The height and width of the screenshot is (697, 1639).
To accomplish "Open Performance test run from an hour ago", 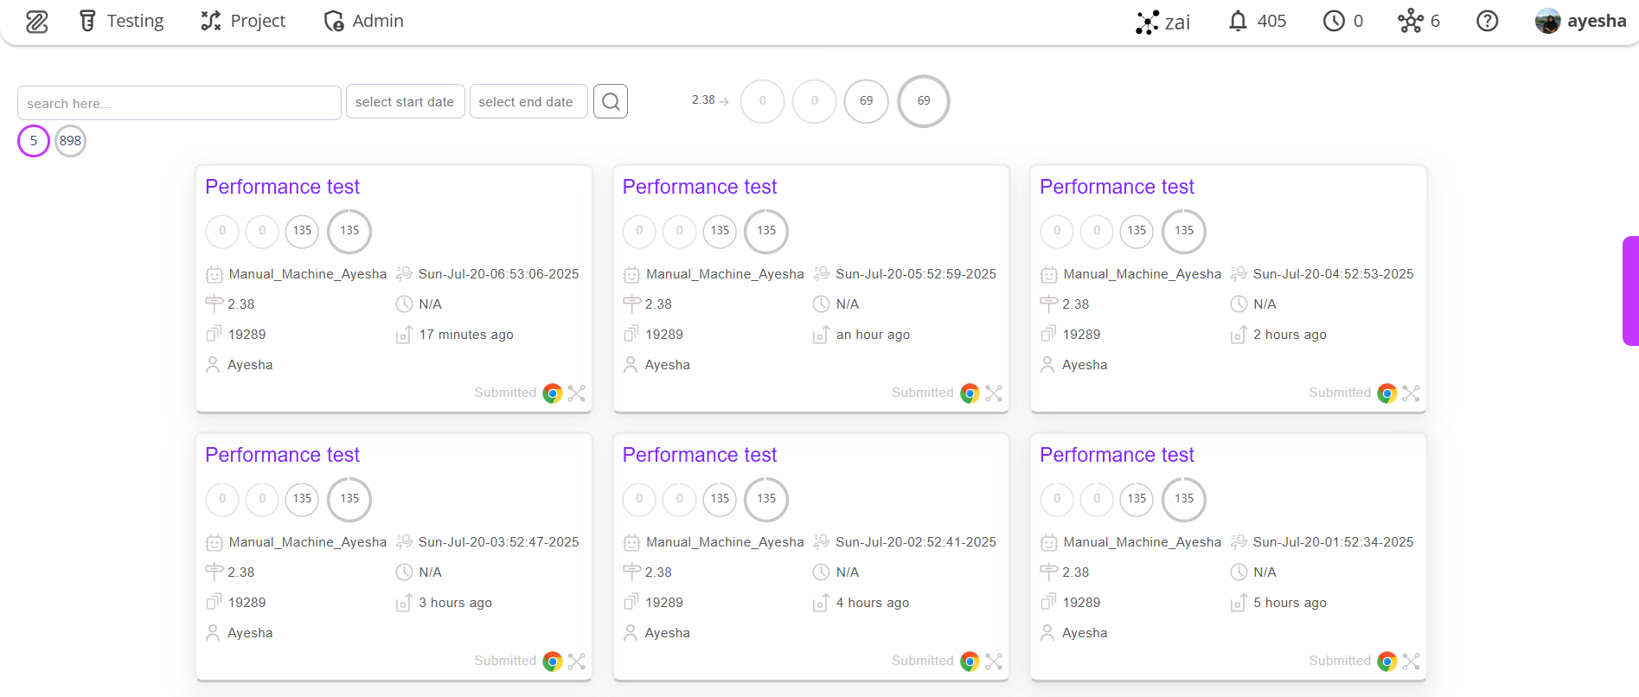I will click(699, 187).
